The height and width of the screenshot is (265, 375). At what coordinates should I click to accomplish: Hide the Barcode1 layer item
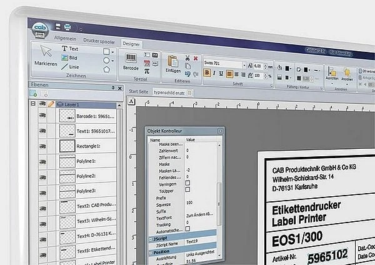click(x=42, y=116)
